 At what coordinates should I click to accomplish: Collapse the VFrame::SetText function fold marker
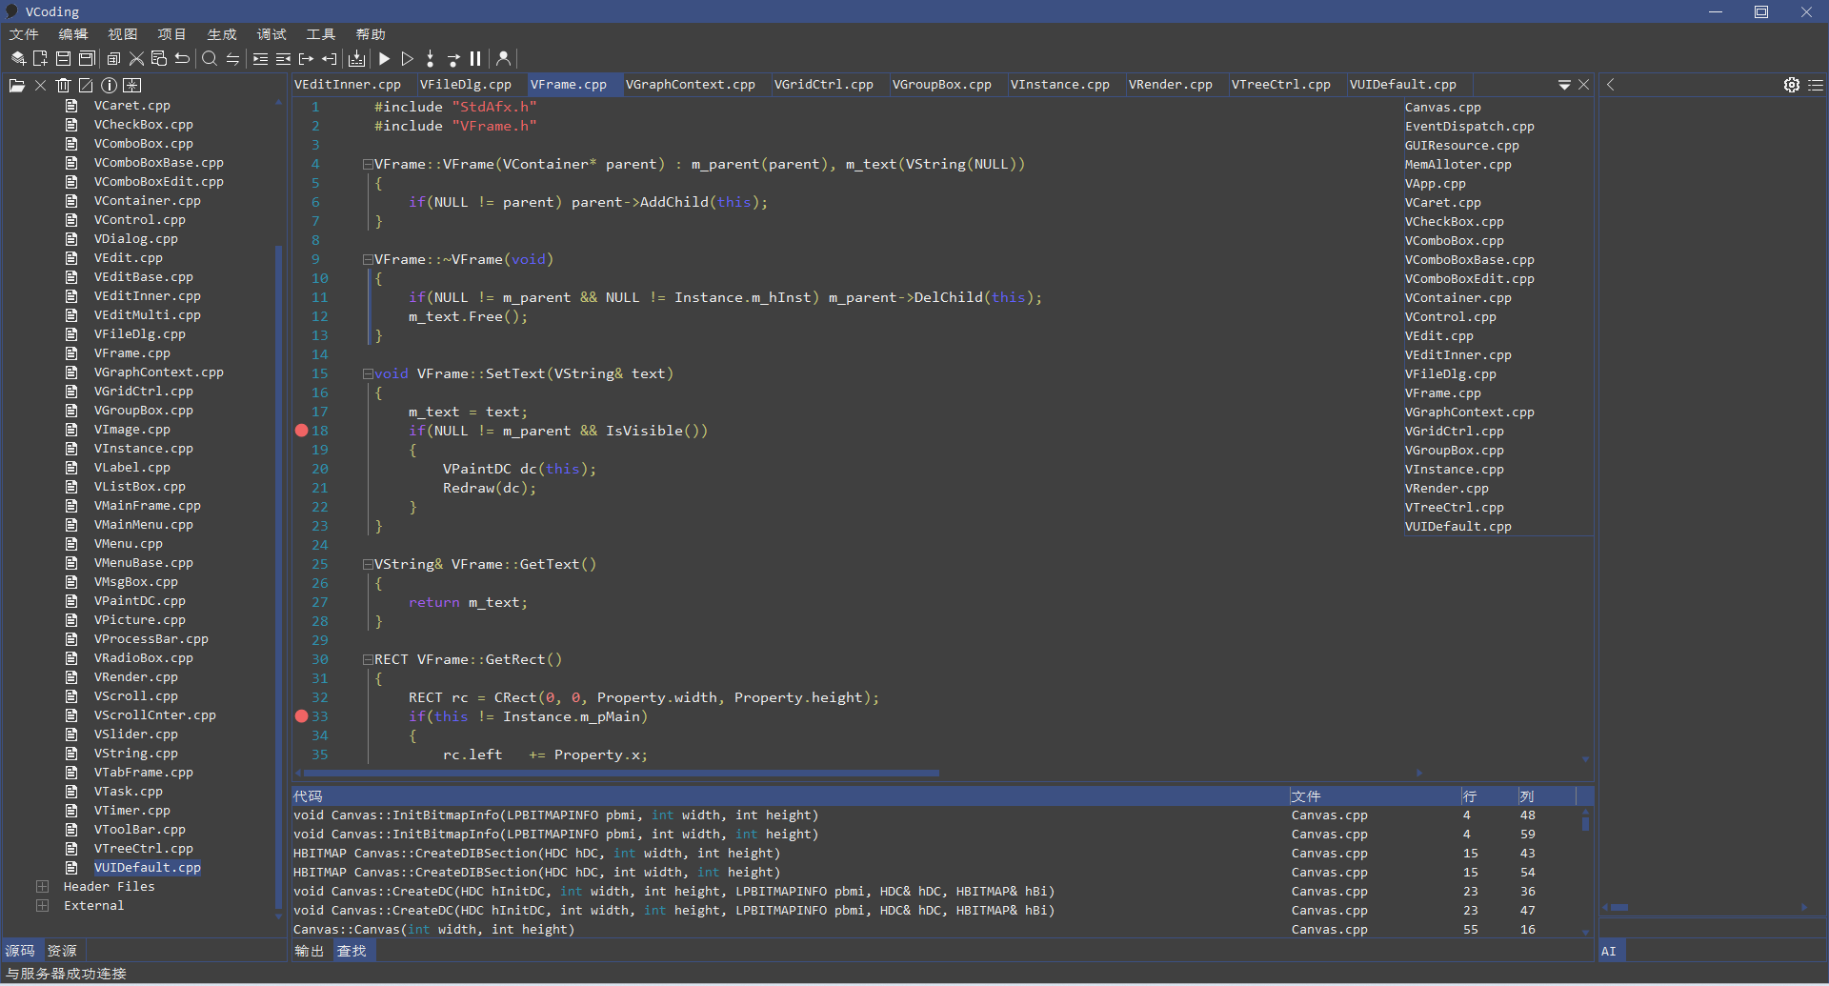368,374
